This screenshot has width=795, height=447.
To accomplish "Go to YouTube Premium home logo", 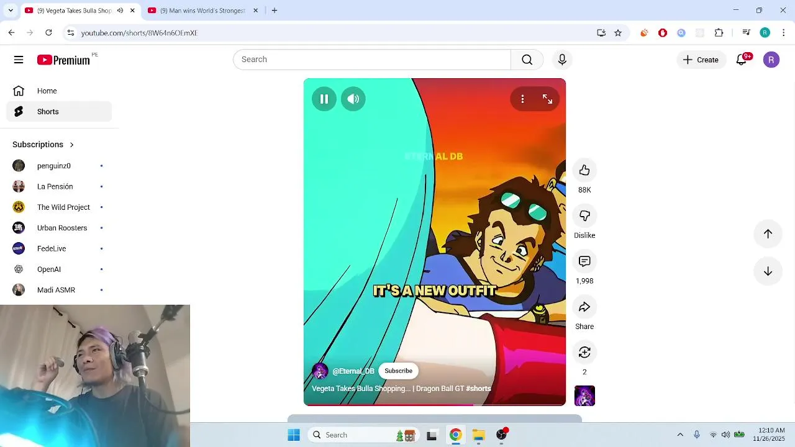I will (x=63, y=60).
